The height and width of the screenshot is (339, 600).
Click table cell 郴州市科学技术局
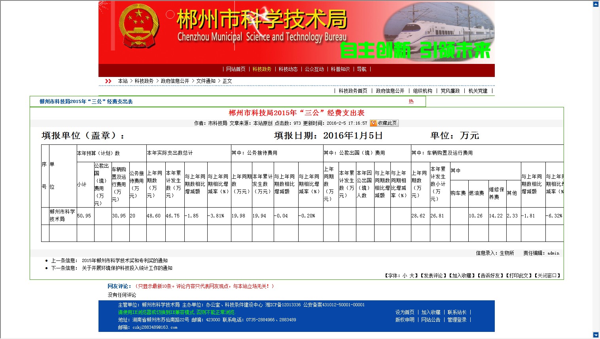click(x=62, y=215)
